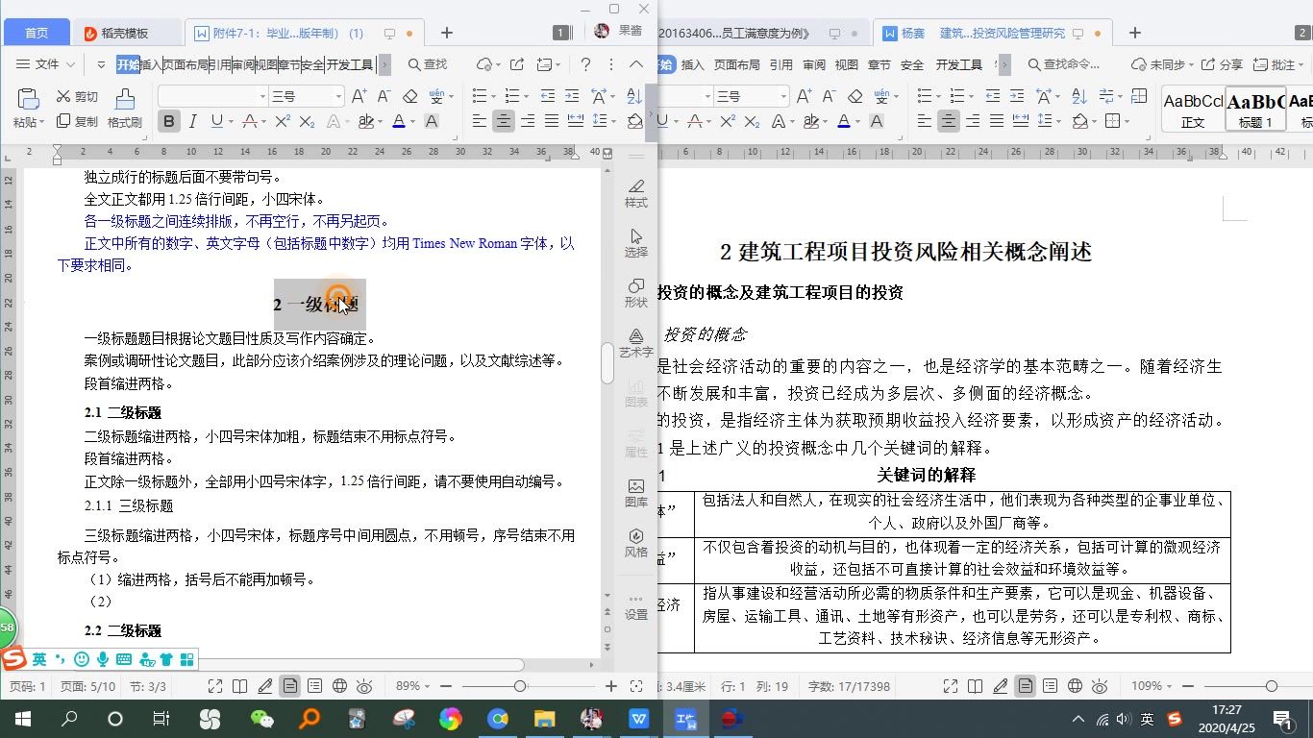
Task: Click eye-protection mode icon in left status bar
Action: 364,686
